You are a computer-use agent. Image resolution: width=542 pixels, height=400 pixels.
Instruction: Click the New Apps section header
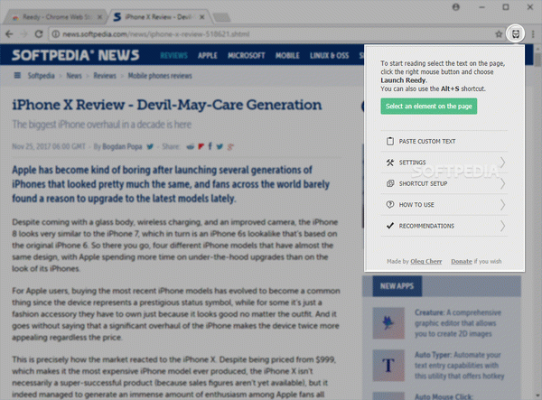click(x=397, y=286)
